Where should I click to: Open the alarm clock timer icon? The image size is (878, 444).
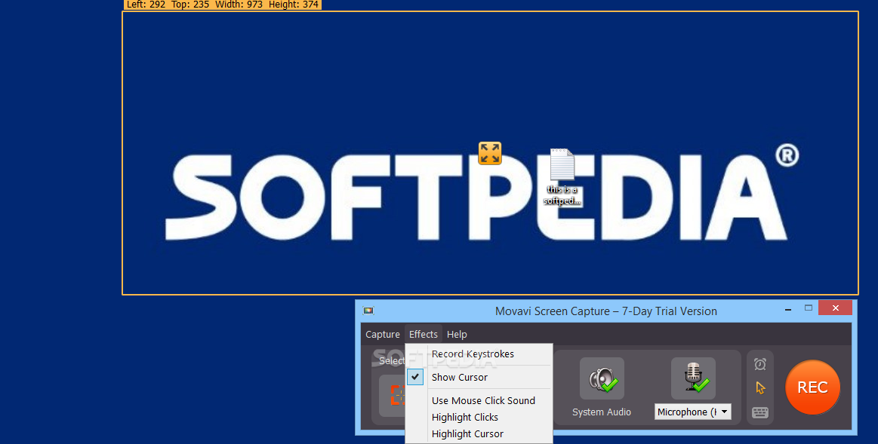click(x=759, y=364)
